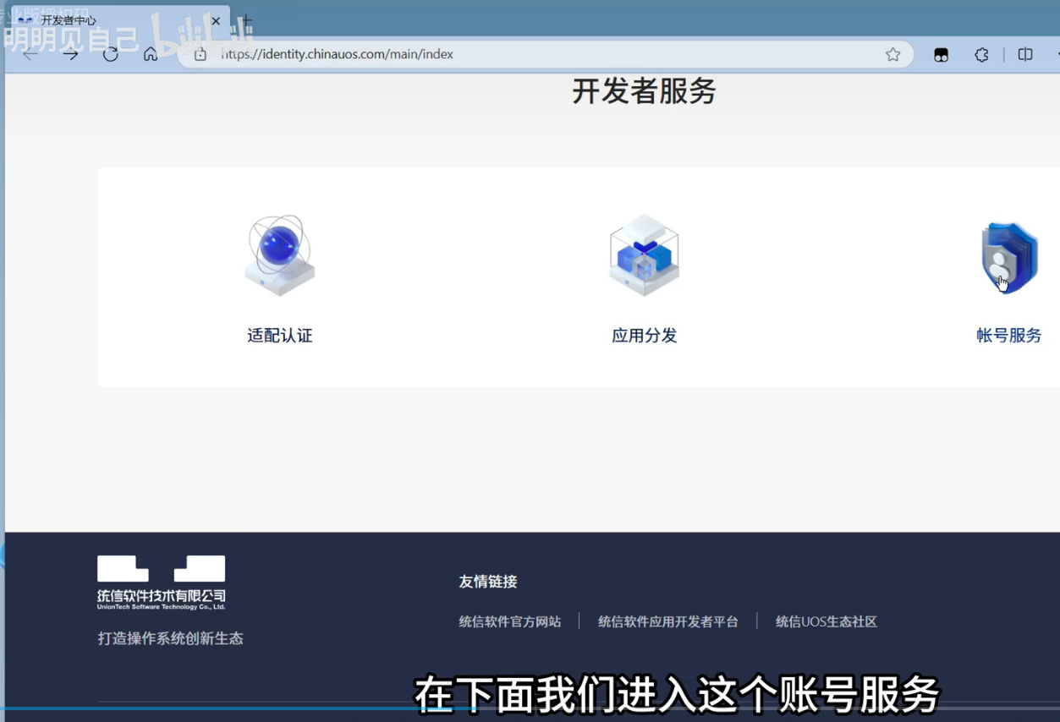Screen dimensions: 1060x722
Task: Click the 应用分发 cube icon
Action: pos(645,254)
